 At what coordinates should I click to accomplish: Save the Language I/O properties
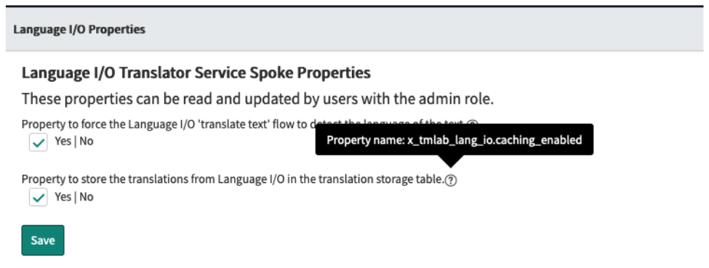(43, 240)
